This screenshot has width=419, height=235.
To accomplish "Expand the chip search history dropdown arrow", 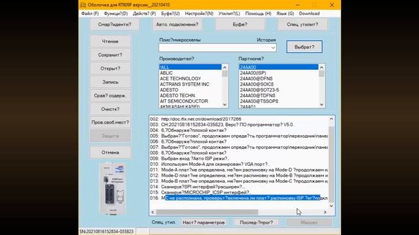I will click(x=273, y=48).
